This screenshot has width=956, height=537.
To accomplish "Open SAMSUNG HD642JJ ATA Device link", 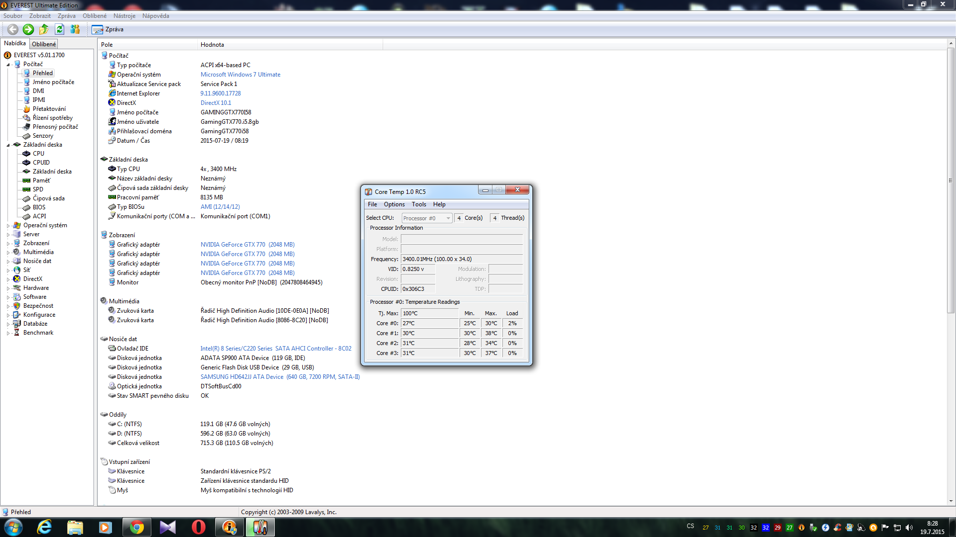I will 280,377.
